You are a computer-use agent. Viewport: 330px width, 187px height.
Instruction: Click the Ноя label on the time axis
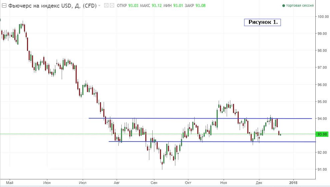[x=224, y=182]
